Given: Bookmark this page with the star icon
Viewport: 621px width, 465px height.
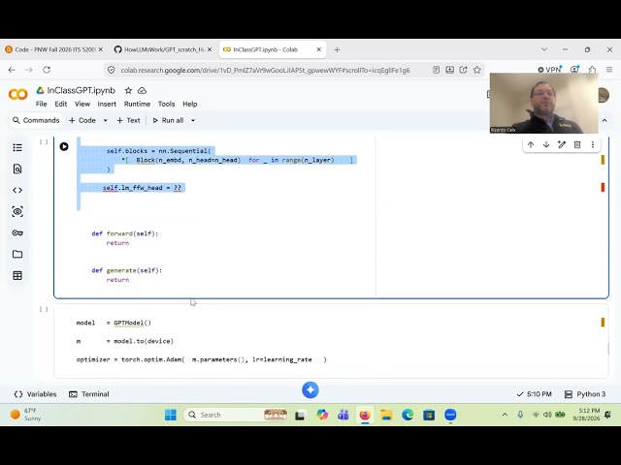Looking at the screenshot, I should tap(477, 70).
